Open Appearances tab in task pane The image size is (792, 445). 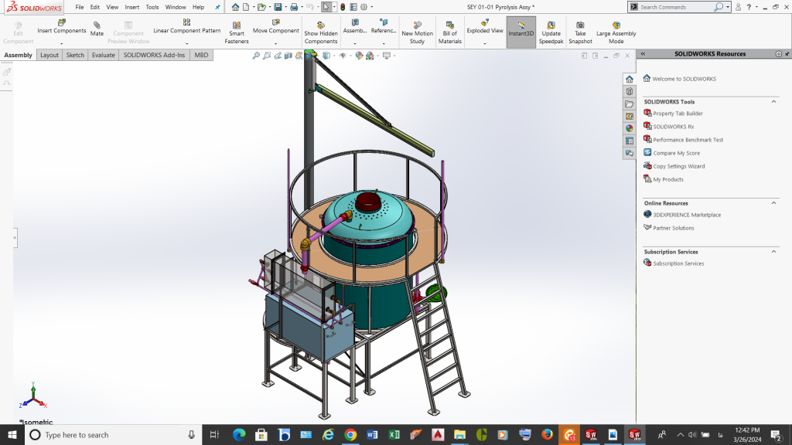coord(630,128)
